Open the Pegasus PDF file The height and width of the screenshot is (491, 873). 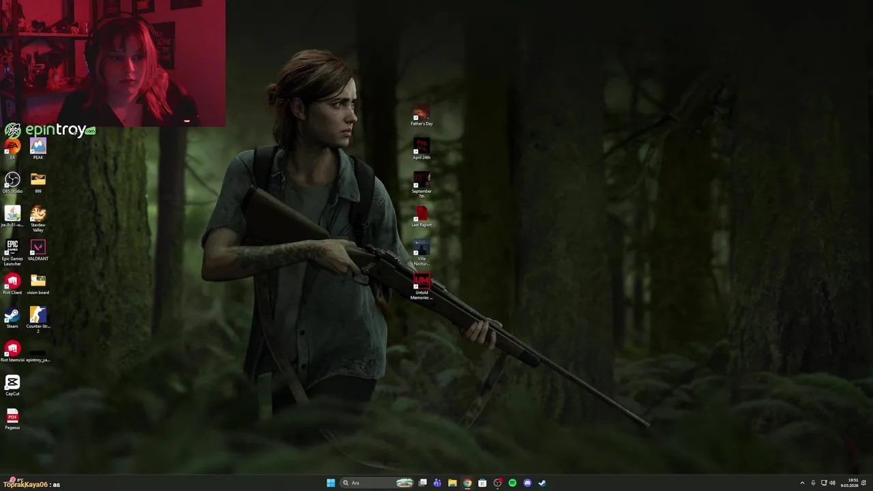(x=12, y=419)
